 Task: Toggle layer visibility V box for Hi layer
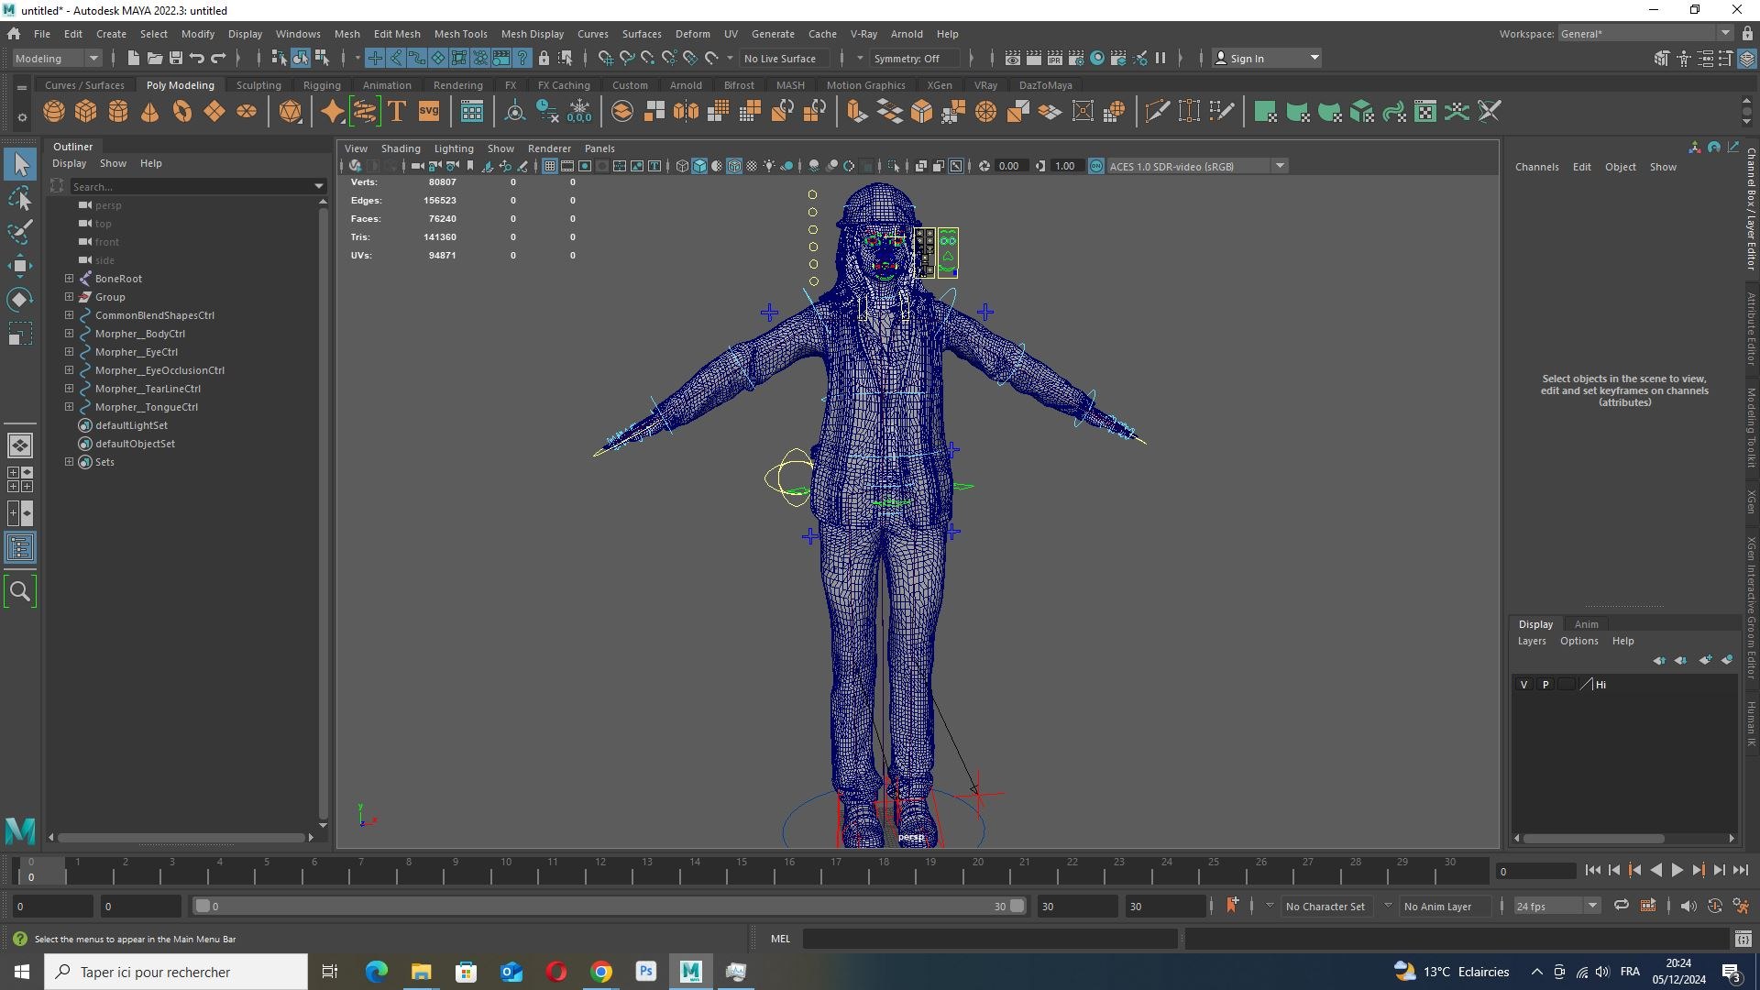click(1523, 685)
